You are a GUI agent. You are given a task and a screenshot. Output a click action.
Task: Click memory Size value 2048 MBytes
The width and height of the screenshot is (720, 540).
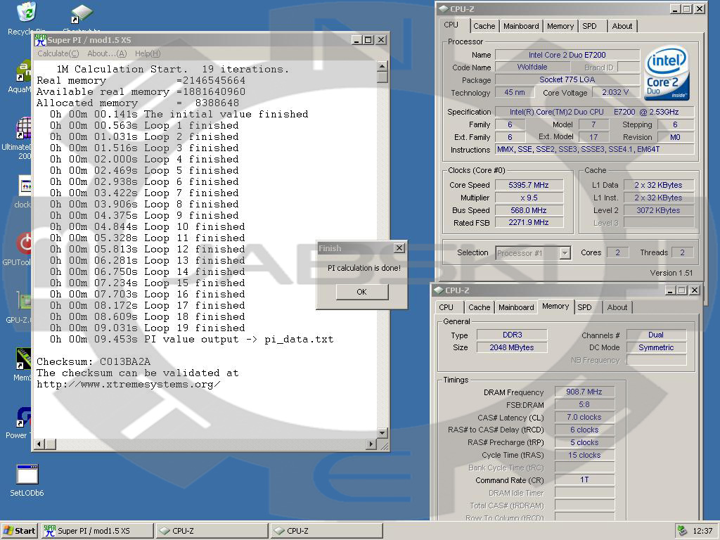click(512, 347)
